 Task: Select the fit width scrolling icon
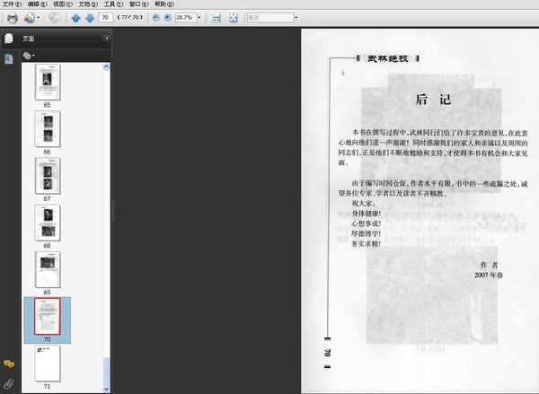click(x=216, y=18)
